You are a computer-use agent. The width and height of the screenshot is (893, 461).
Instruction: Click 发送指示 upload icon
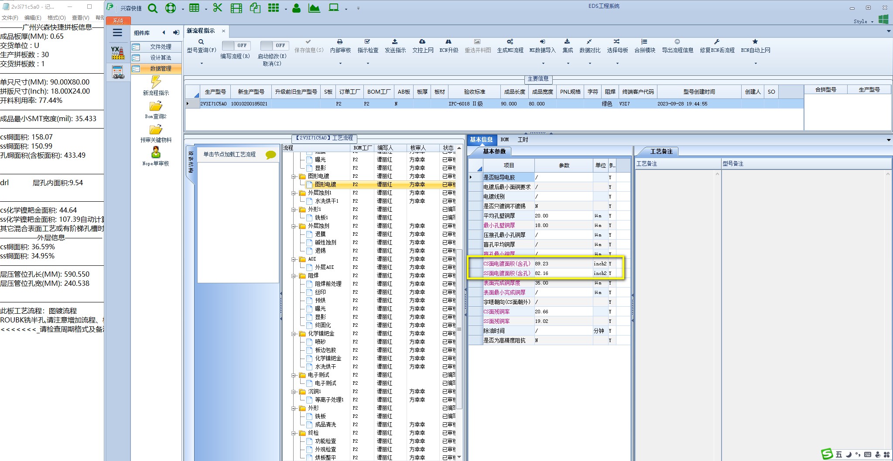pos(395,41)
